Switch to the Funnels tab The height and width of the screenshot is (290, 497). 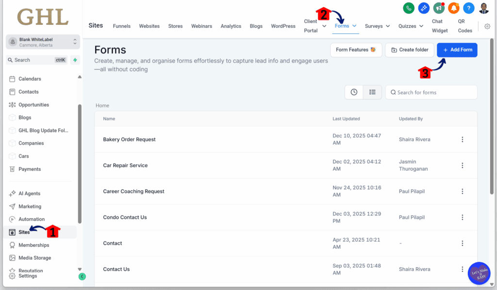click(121, 26)
